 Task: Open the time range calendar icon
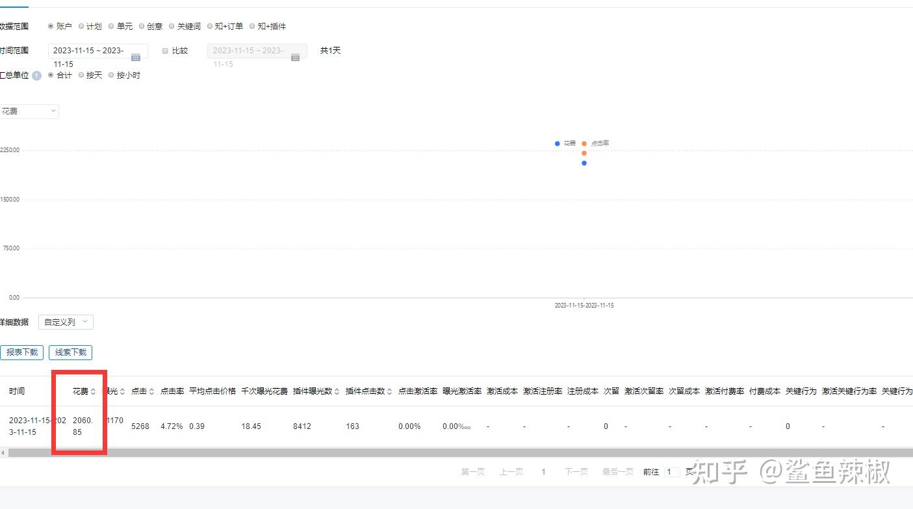136,57
